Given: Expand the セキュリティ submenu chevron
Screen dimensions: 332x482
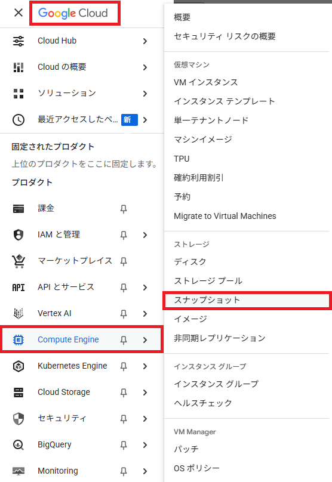Looking at the screenshot, I should pyautogui.click(x=145, y=419).
